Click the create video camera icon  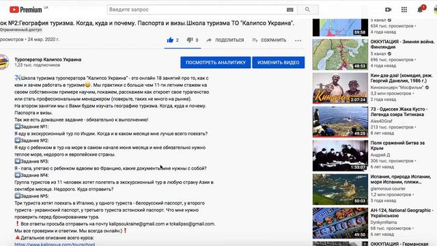click(x=388, y=10)
